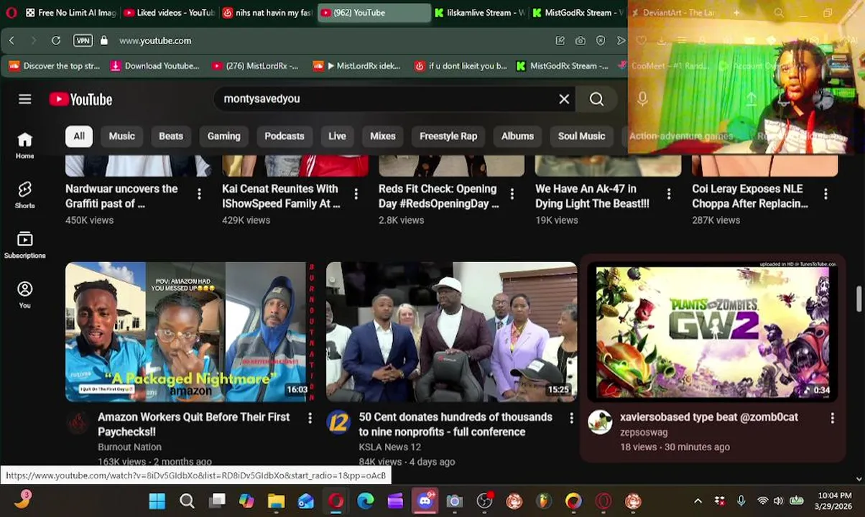Select the Albums filter chip

517,136
